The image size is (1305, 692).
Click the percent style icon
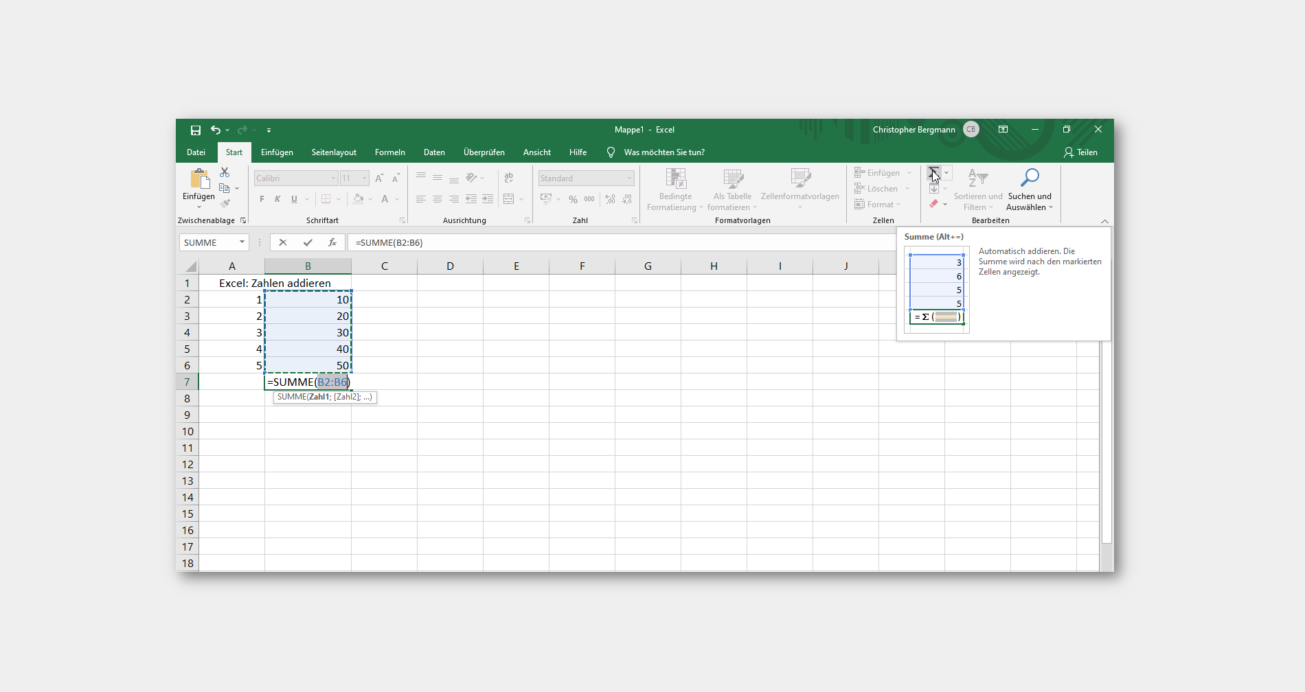pos(573,199)
